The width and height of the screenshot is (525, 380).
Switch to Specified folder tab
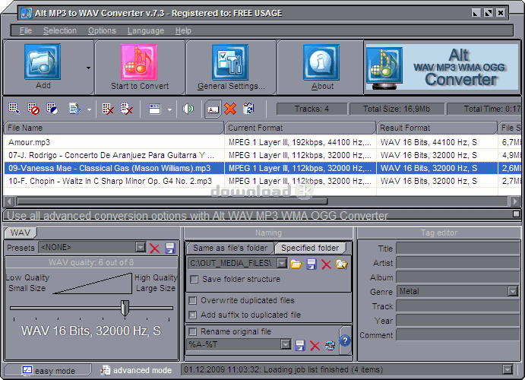coord(310,248)
